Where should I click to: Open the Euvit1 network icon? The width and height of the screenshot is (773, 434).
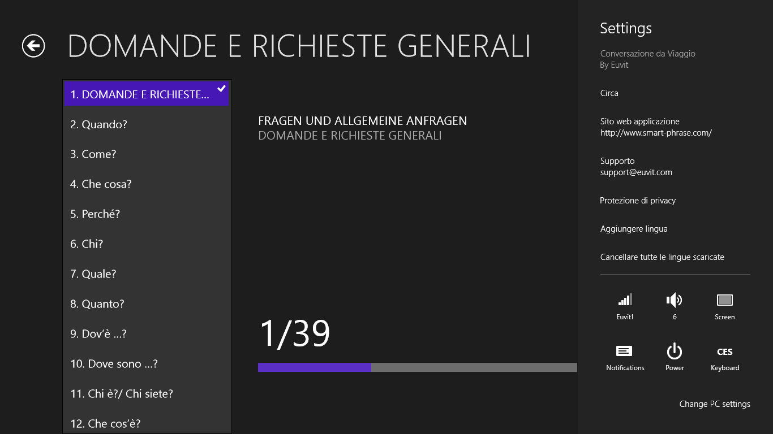(625, 300)
